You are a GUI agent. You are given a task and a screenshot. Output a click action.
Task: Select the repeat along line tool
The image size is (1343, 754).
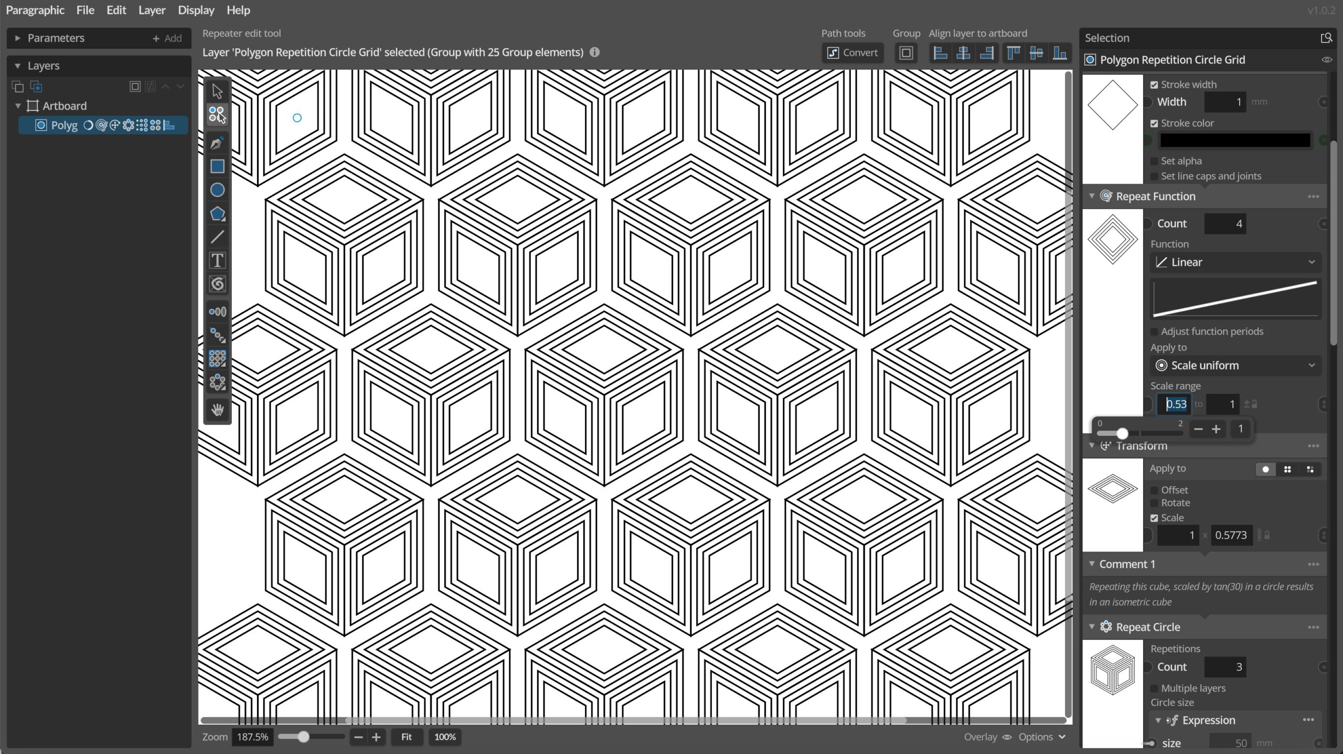click(x=217, y=335)
